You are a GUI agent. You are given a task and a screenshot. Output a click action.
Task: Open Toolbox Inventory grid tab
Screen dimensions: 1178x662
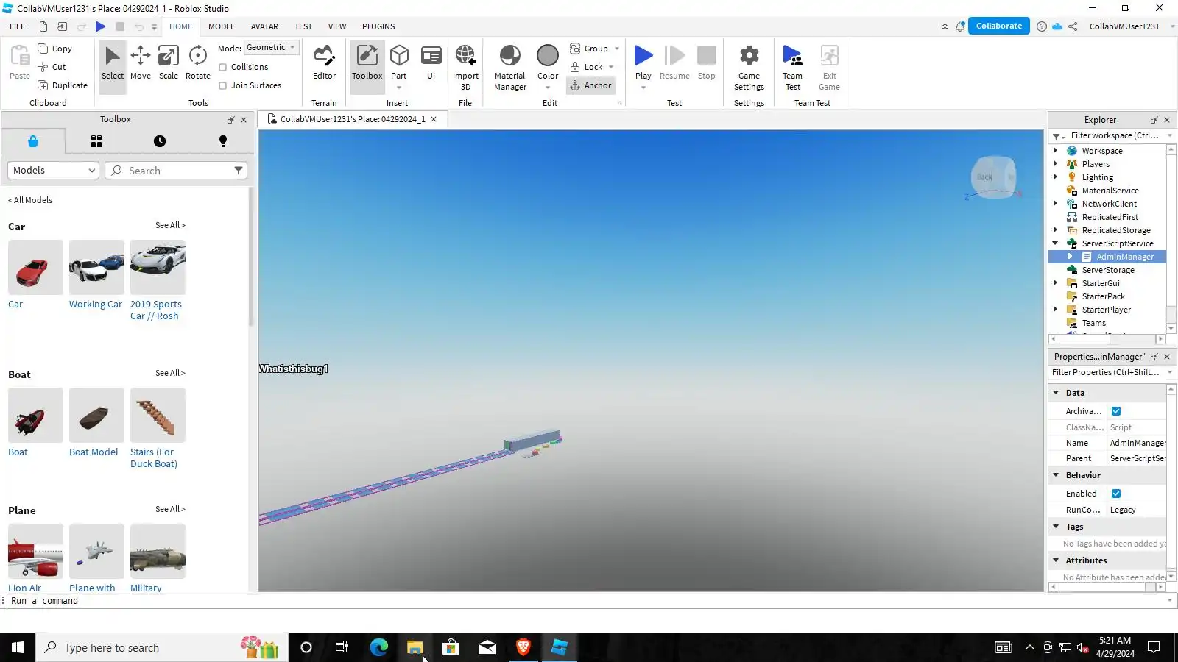tap(96, 141)
